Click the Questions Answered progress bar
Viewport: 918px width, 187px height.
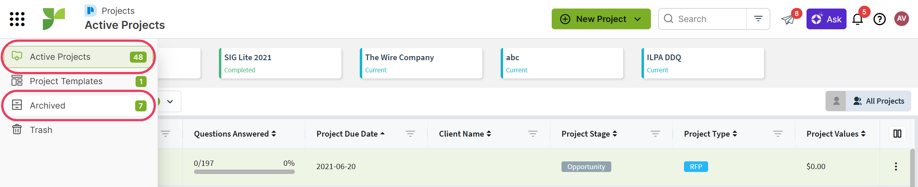pyautogui.click(x=244, y=172)
